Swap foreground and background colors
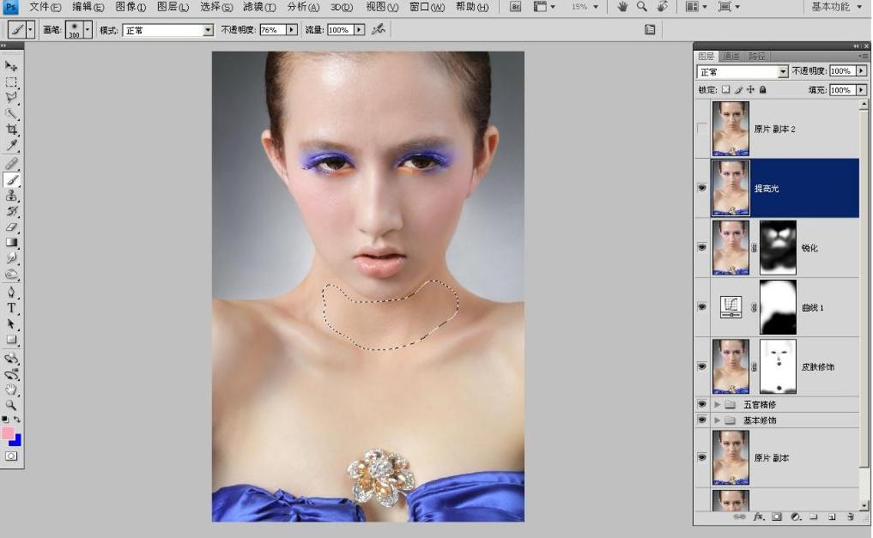The width and height of the screenshot is (873, 538). pos(17,419)
